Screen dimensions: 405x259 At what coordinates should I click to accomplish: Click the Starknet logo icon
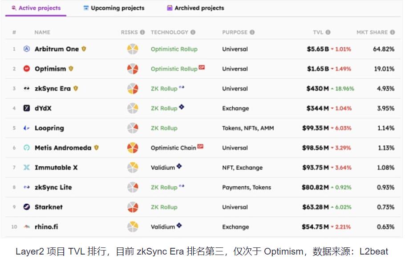tap(27, 207)
